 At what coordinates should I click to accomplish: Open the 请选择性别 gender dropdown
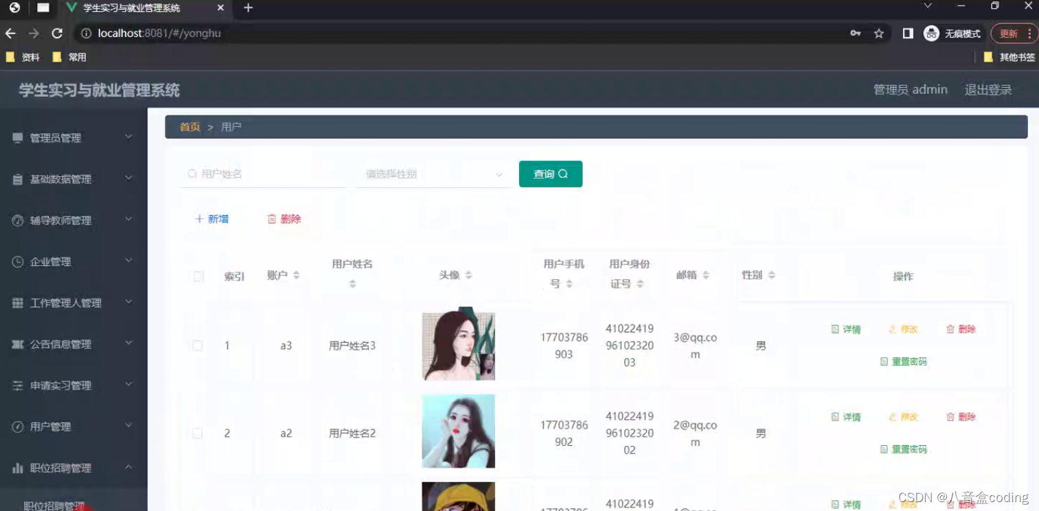click(x=435, y=174)
